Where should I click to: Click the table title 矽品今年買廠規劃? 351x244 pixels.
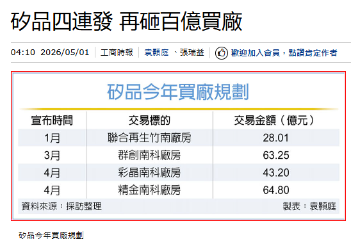click(178, 92)
